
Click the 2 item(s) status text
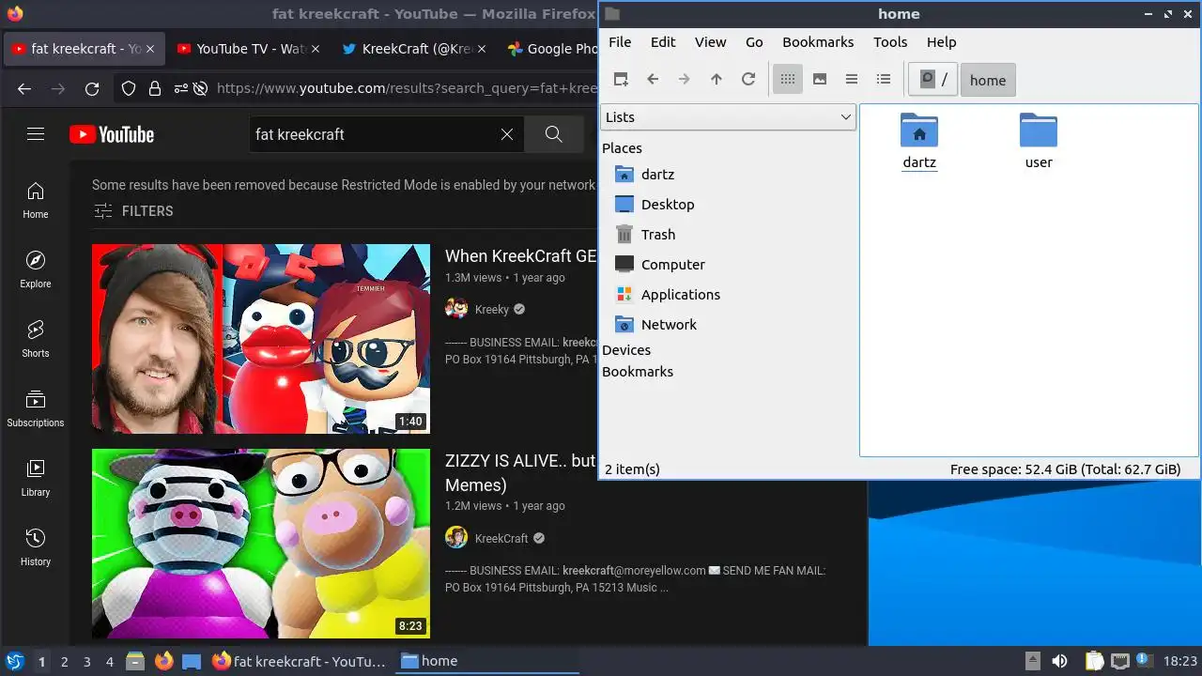tap(632, 469)
